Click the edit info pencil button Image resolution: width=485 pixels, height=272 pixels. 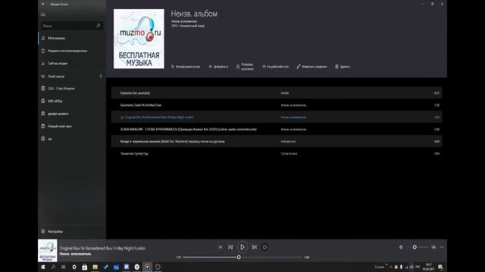311,66
